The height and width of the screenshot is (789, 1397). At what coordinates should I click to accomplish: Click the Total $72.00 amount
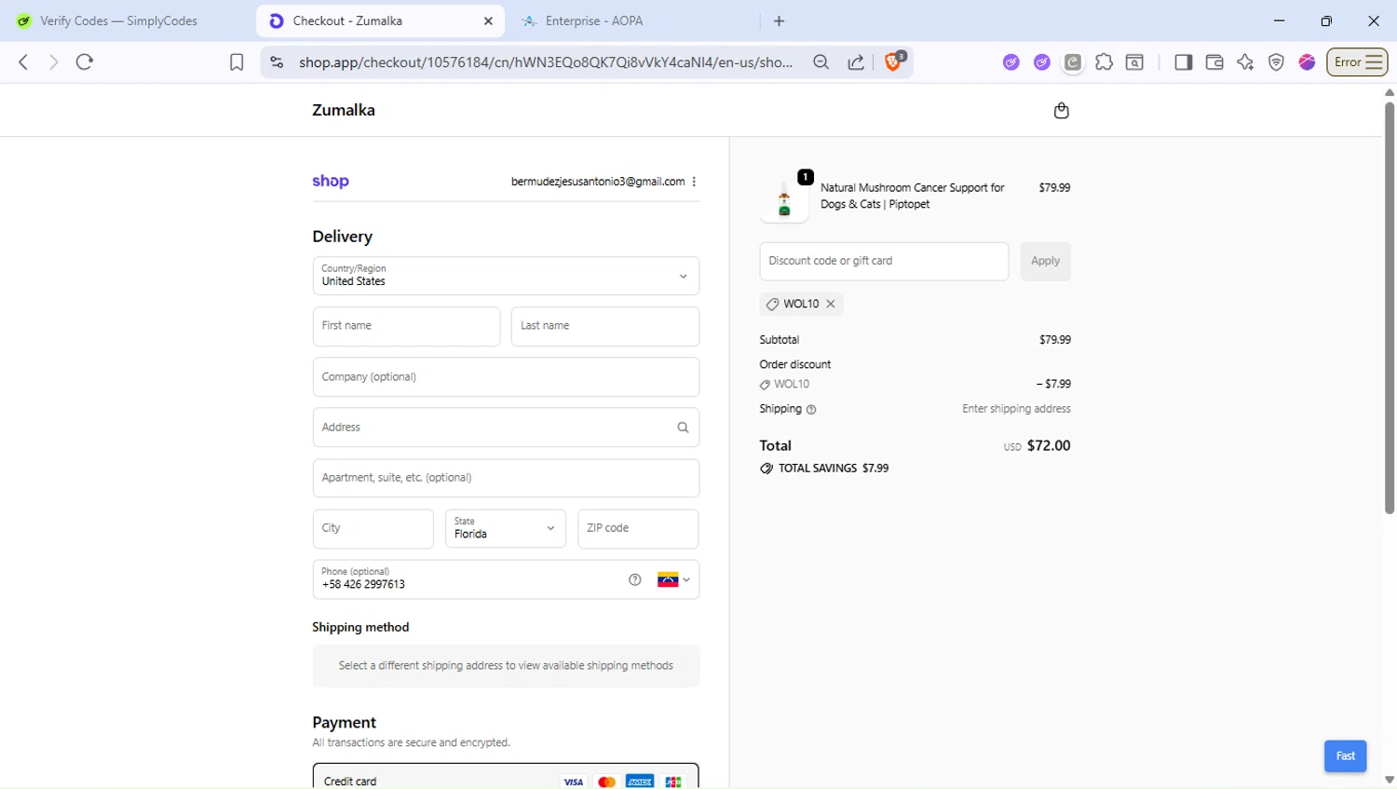tap(1049, 445)
